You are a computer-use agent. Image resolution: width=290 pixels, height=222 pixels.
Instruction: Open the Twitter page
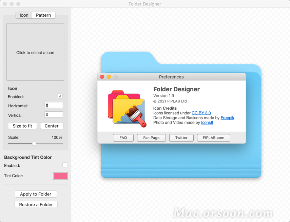click(x=181, y=137)
